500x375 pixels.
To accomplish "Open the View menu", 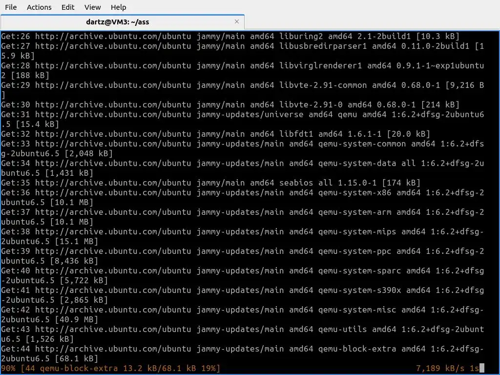I will (x=92, y=7).
